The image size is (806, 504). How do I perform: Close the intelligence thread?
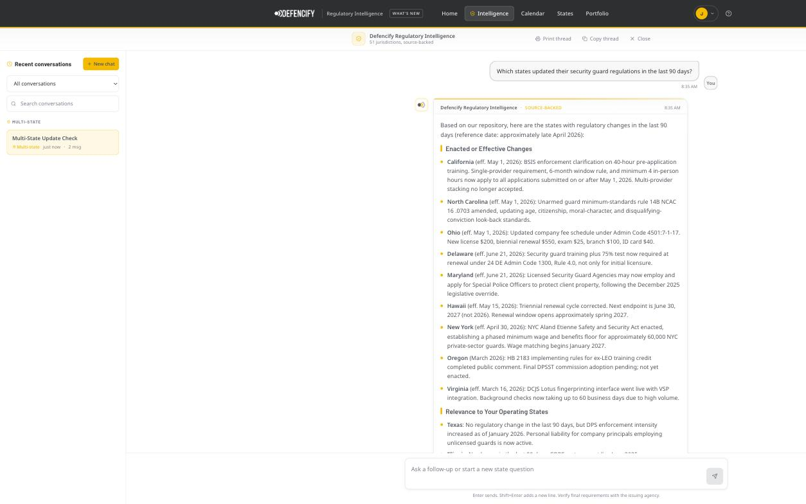(640, 39)
